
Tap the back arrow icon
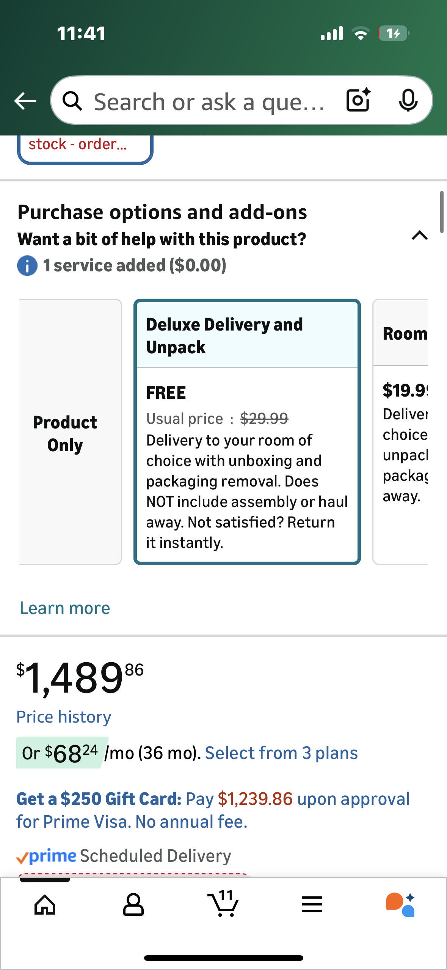pyautogui.click(x=25, y=101)
